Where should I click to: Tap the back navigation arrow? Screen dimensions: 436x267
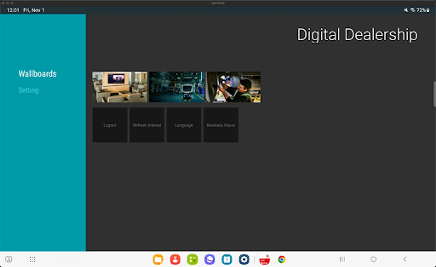pyautogui.click(x=405, y=259)
